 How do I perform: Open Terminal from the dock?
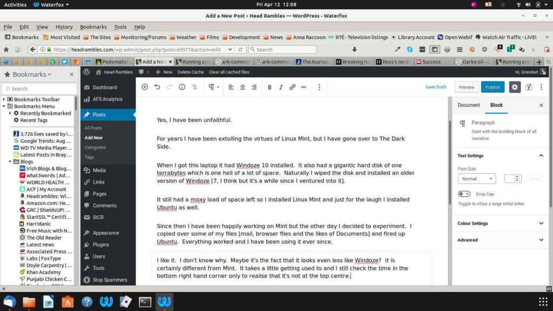click(x=145, y=302)
